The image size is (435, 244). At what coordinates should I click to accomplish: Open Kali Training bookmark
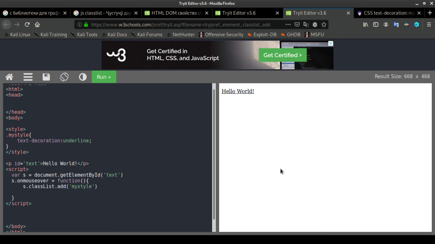pos(50,35)
